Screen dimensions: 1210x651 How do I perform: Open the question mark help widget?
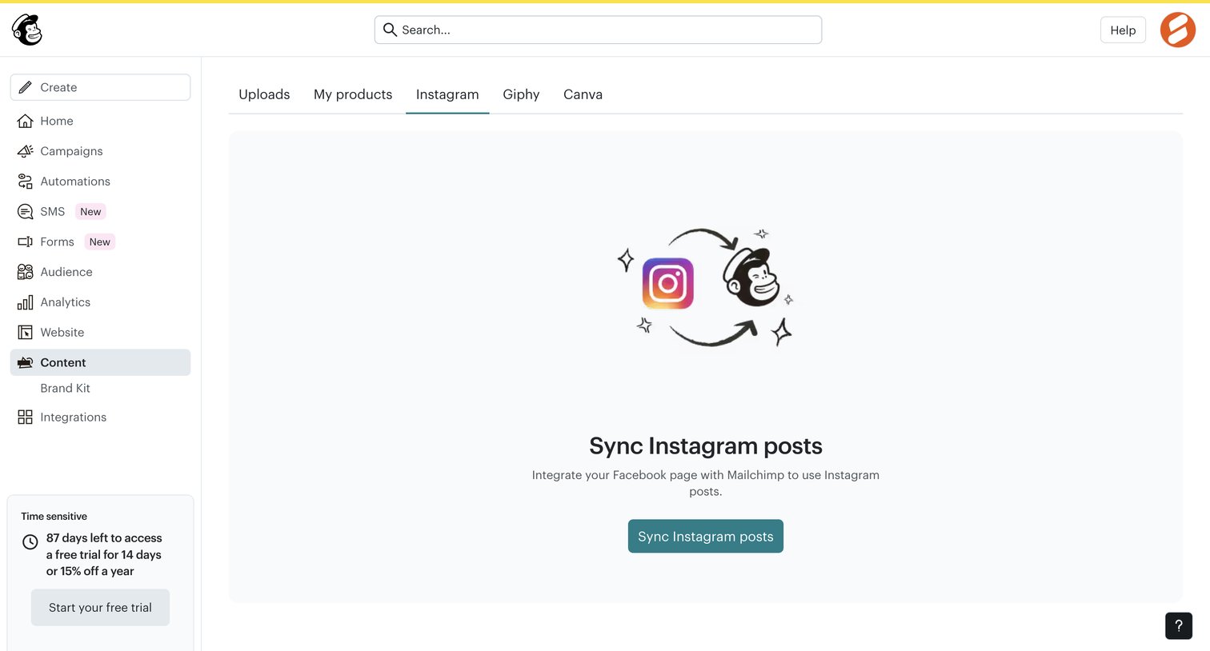click(x=1178, y=625)
